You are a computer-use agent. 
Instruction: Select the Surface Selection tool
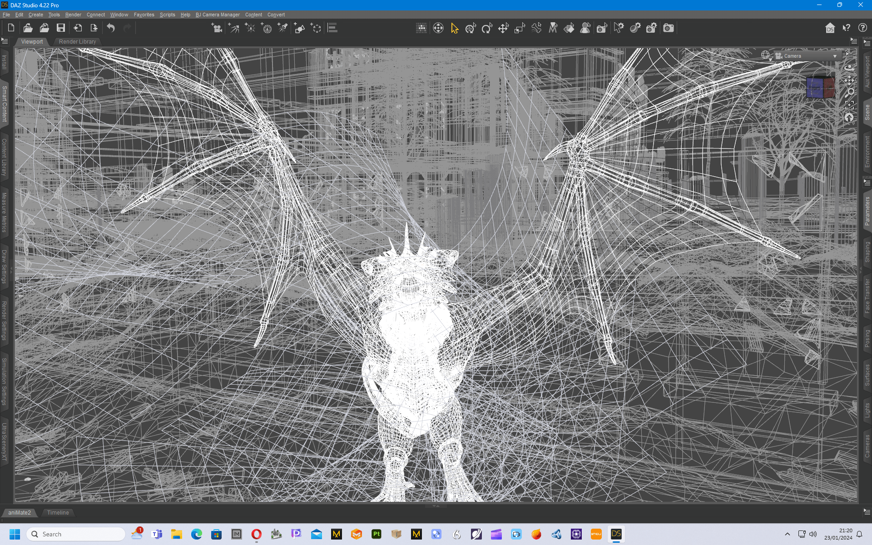tap(569, 28)
